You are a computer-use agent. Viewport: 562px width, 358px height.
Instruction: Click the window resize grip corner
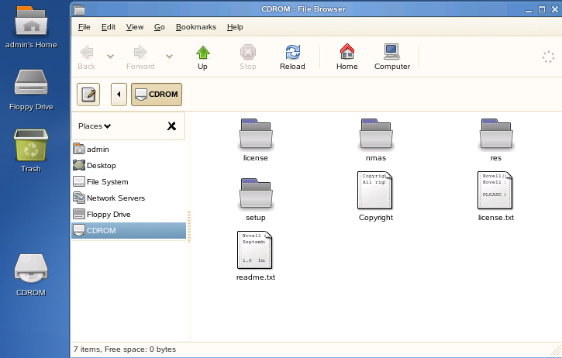click(x=557, y=350)
